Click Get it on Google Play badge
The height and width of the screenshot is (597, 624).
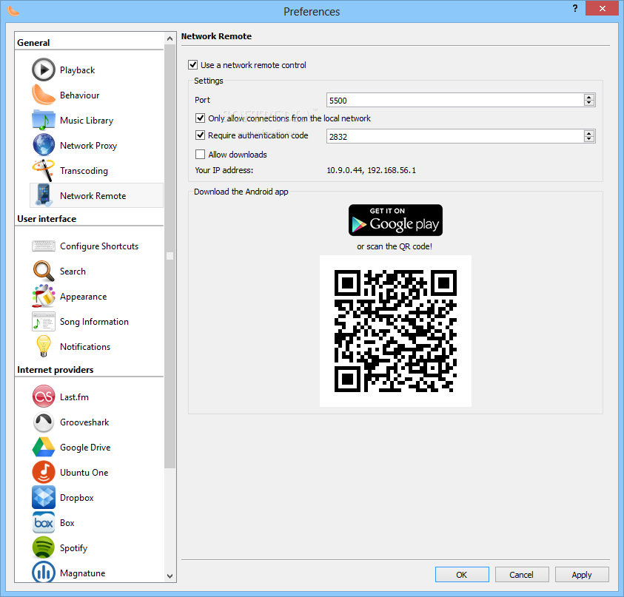[x=395, y=220]
